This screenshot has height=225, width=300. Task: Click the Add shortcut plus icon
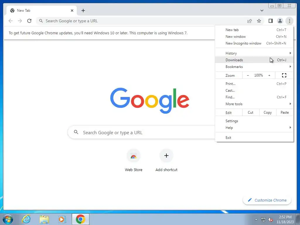tap(166, 156)
